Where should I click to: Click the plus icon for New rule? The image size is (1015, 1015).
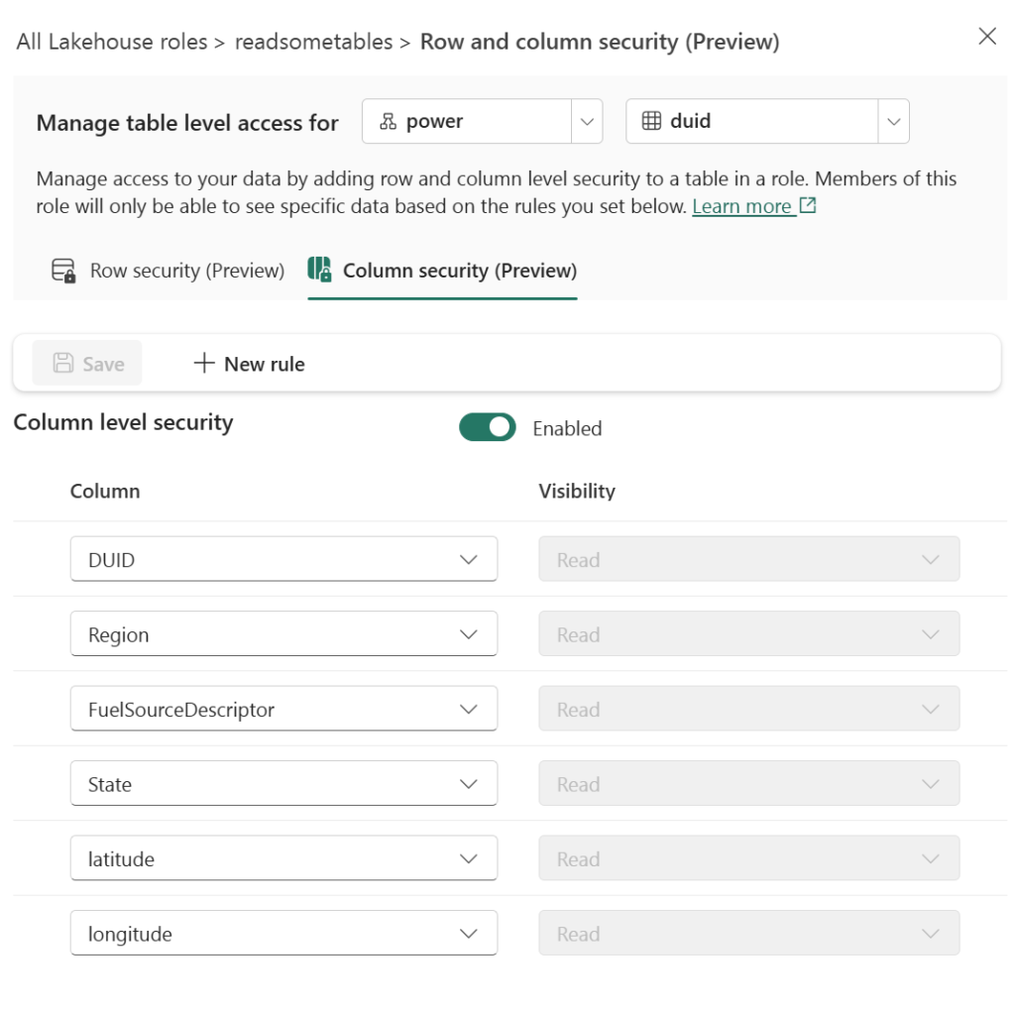(204, 364)
